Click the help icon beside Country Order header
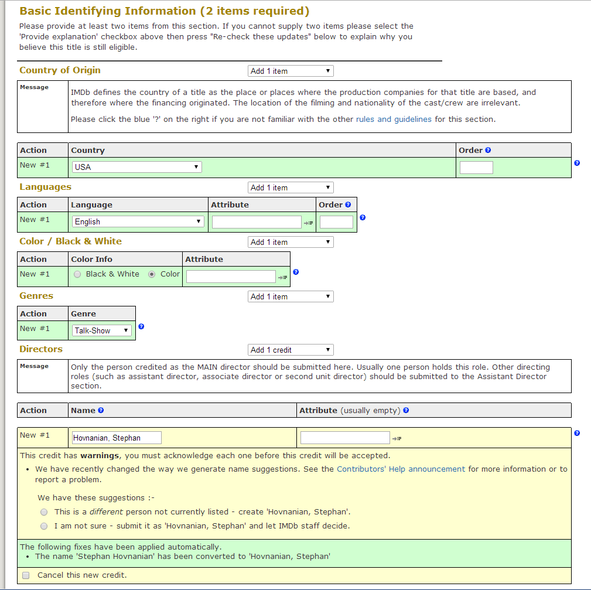The height and width of the screenshot is (590, 591). 488,151
